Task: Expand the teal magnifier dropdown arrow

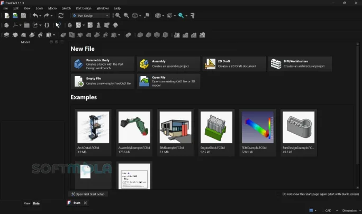Action: [x=186, y=16]
